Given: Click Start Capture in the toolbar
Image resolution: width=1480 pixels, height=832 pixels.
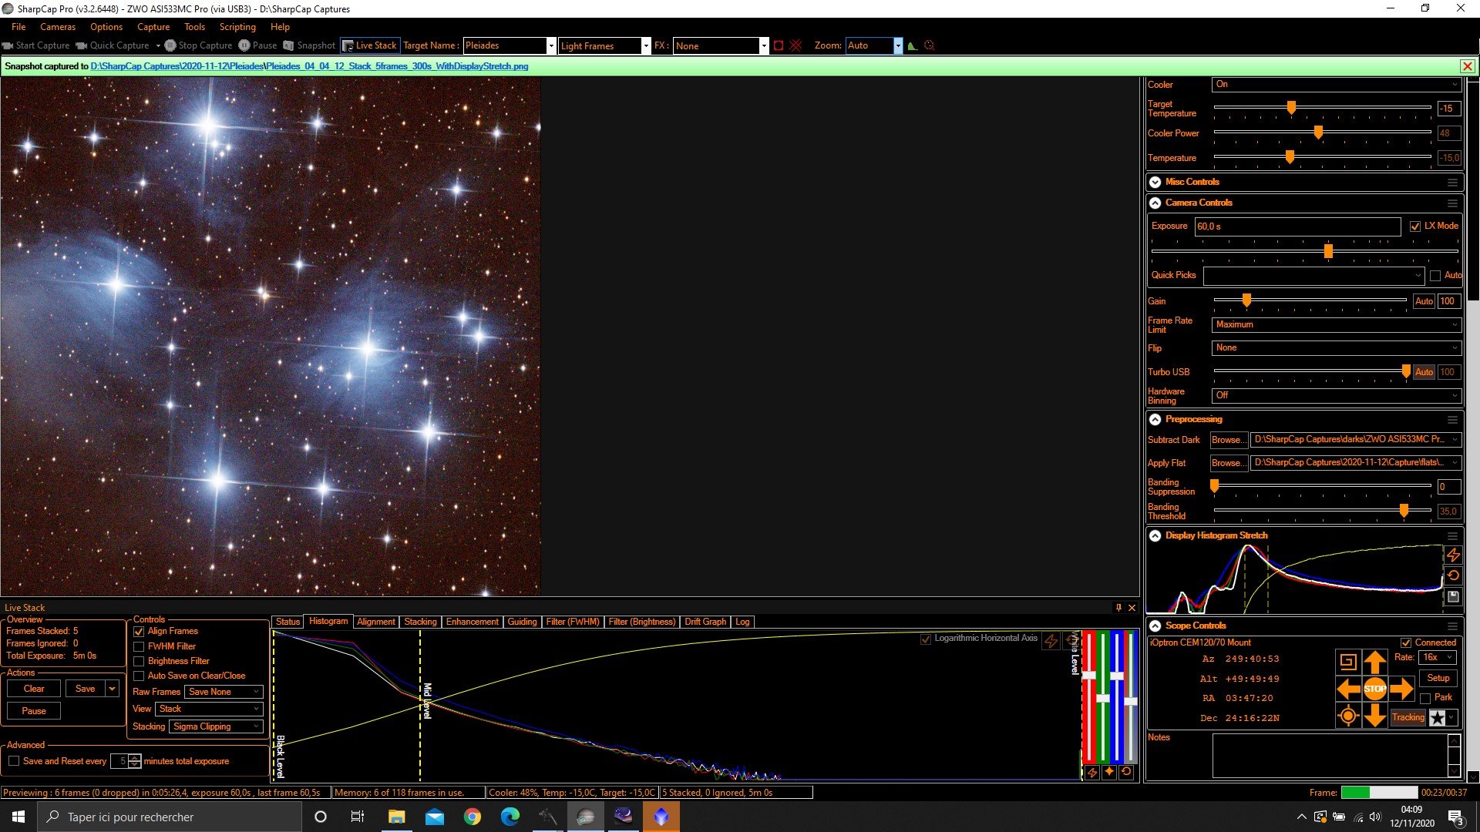Looking at the screenshot, I should [x=35, y=45].
